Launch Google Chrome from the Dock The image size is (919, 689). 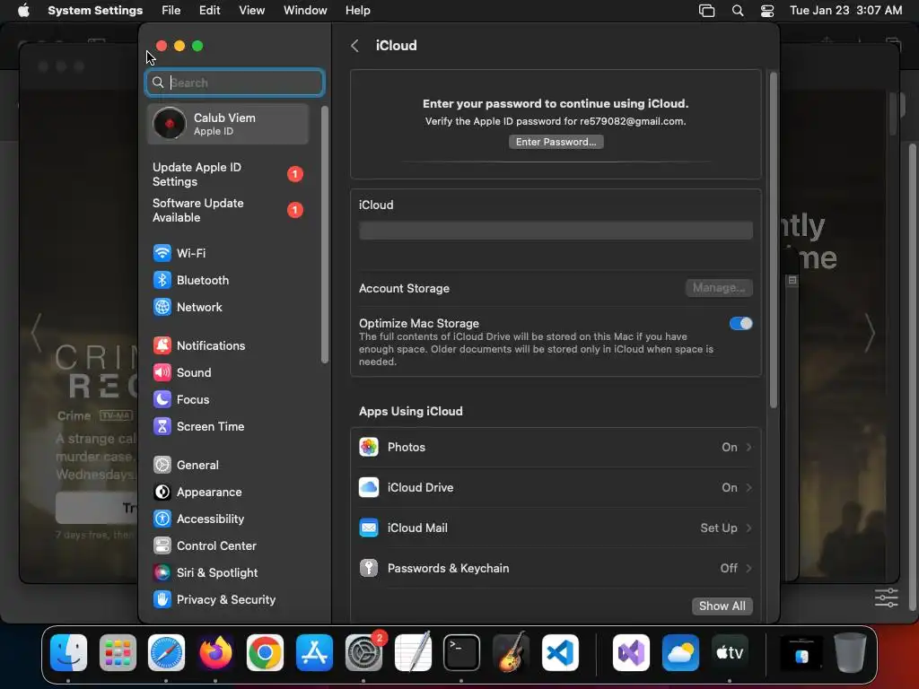(x=265, y=653)
